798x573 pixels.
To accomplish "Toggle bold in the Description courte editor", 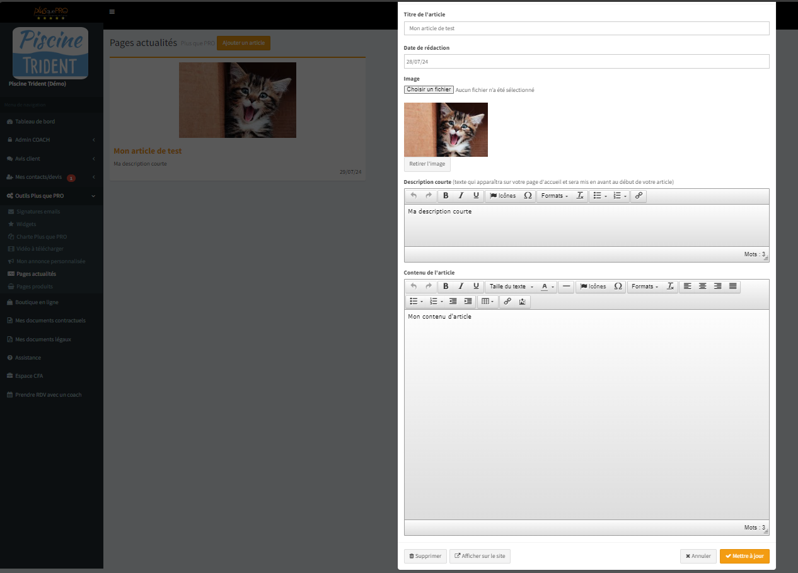I will [x=446, y=196].
